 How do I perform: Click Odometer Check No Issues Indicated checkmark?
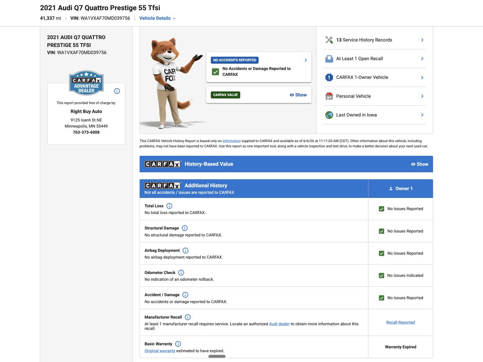pos(381,276)
